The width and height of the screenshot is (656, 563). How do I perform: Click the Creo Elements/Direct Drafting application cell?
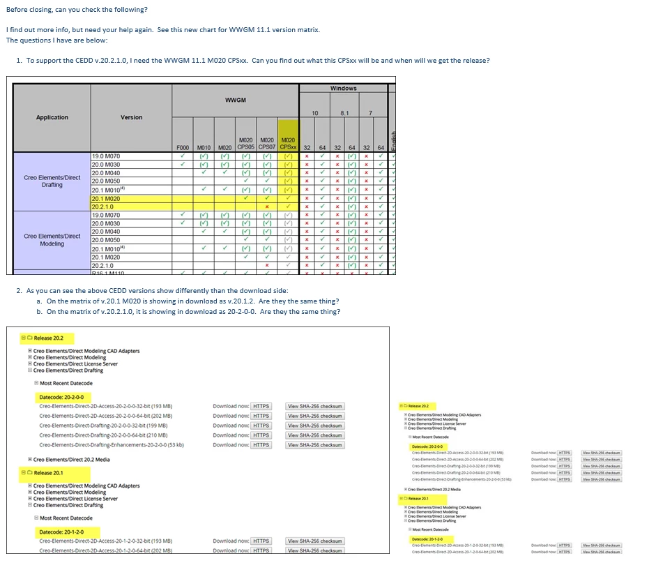tap(52, 181)
